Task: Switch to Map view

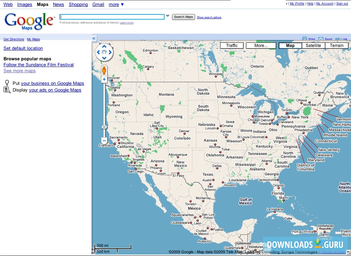Action: (x=290, y=46)
